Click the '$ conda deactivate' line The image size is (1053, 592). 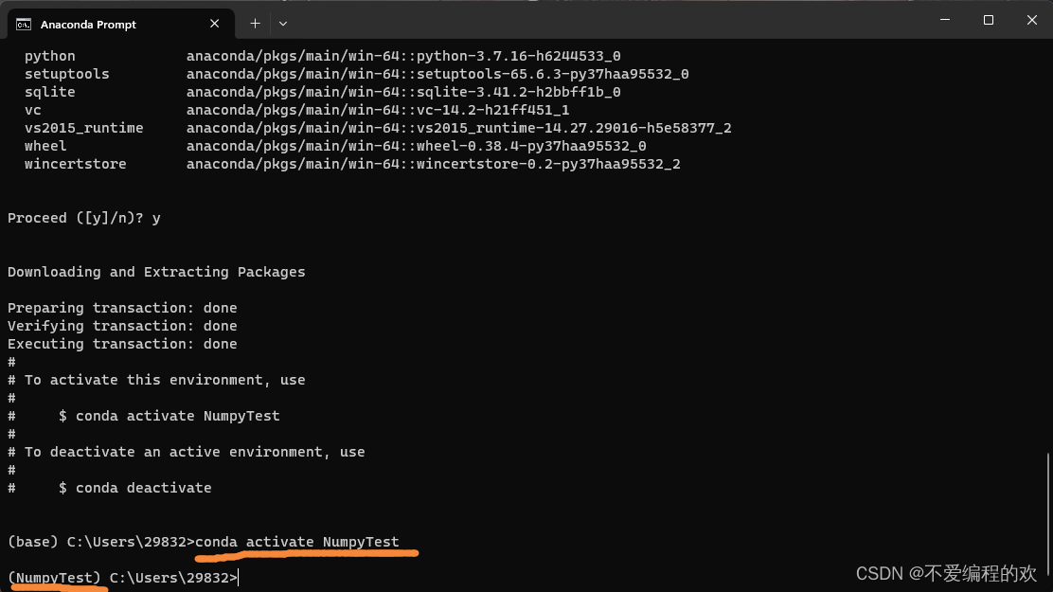pos(110,488)
